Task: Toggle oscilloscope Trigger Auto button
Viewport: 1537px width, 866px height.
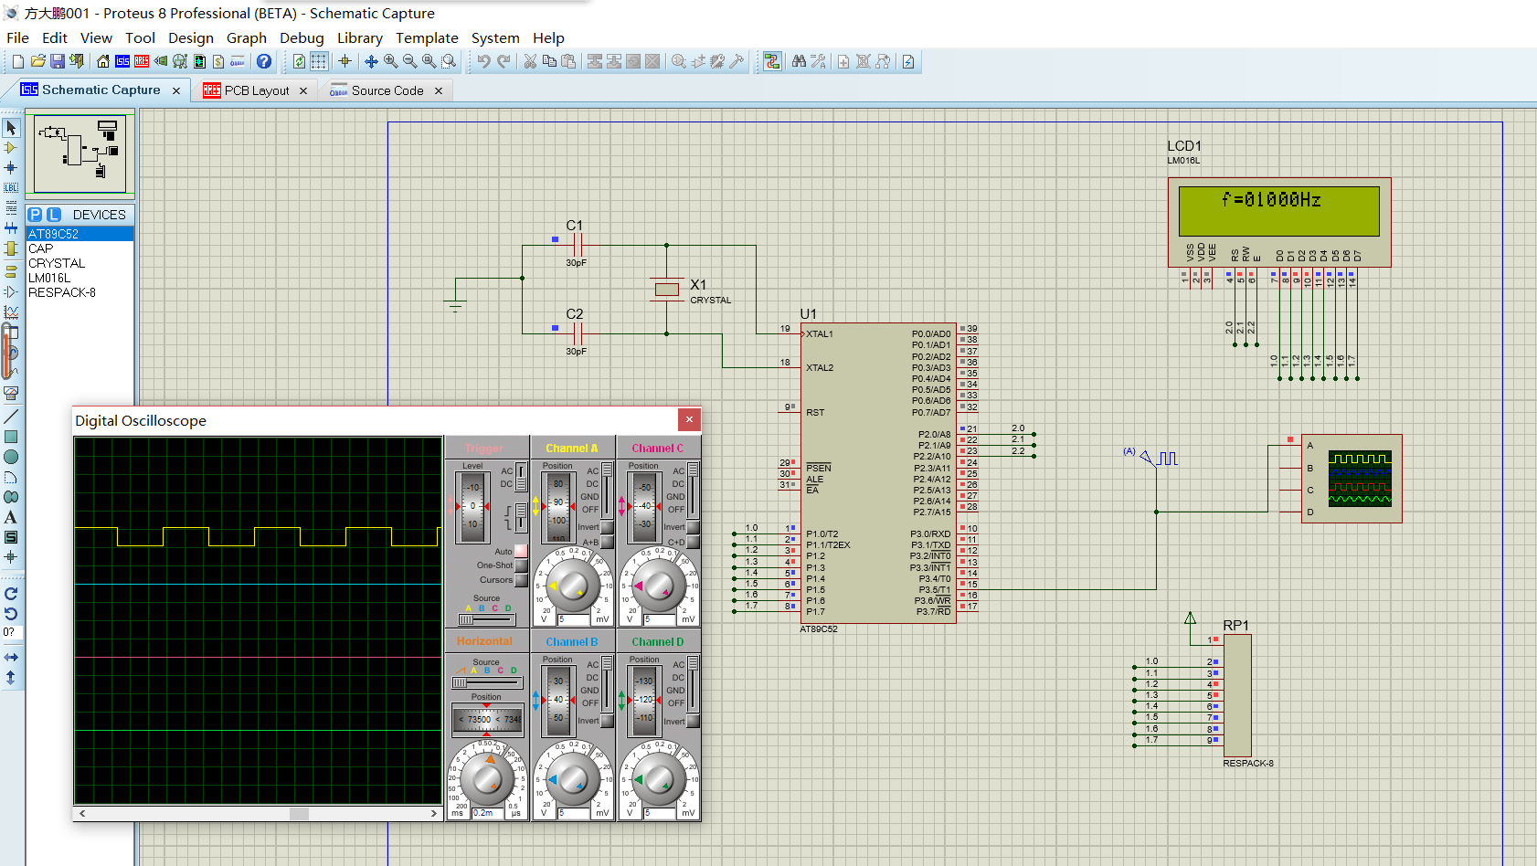Action: coord(521,551)
